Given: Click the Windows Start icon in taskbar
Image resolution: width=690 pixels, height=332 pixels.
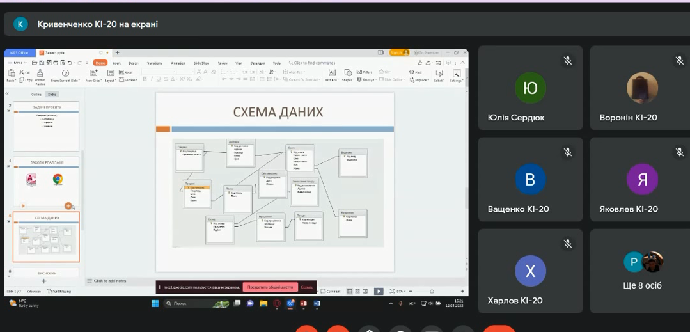Looking at the screenshot, I should 155,303.
